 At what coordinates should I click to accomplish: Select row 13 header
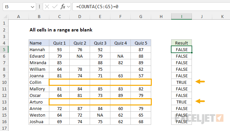tap(4, 102)
